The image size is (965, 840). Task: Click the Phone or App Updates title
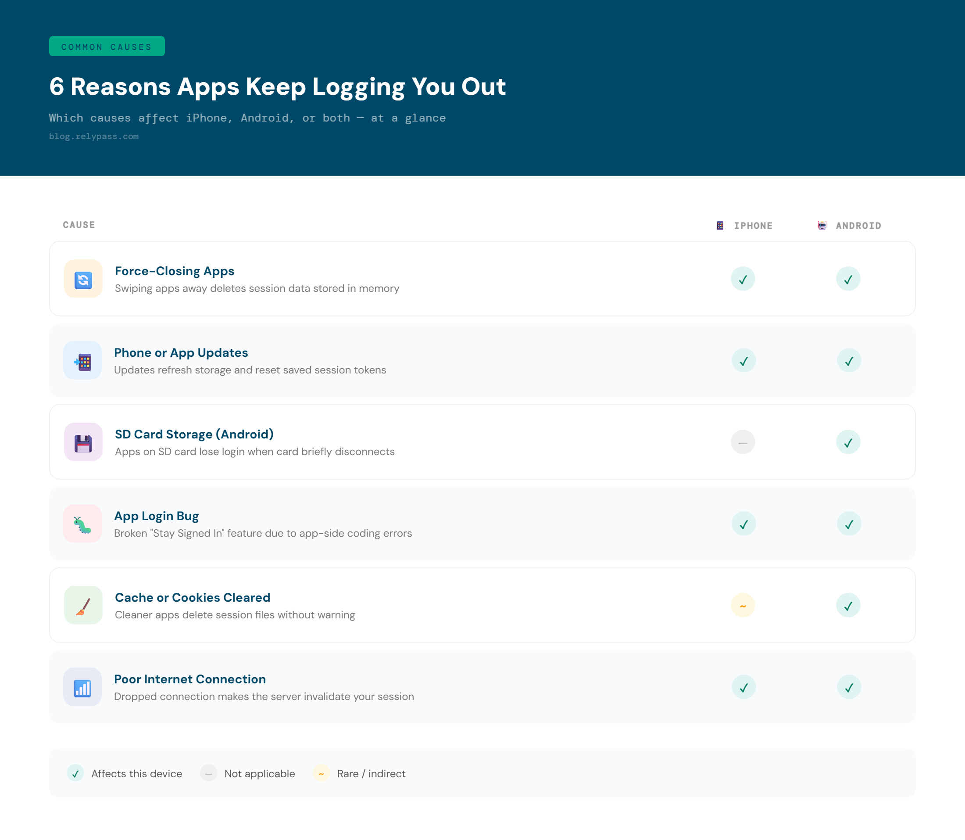pyautogui.click(x=181, y=352)
